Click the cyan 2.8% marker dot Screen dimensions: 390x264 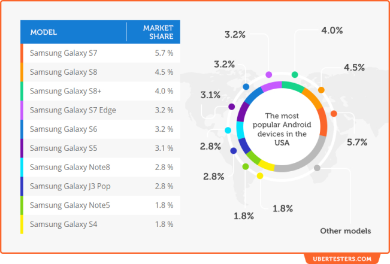point(228,131)
